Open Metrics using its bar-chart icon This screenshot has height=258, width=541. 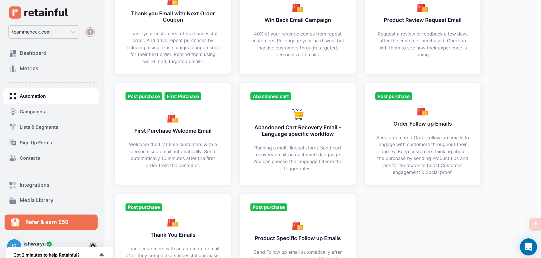point(13,68)
